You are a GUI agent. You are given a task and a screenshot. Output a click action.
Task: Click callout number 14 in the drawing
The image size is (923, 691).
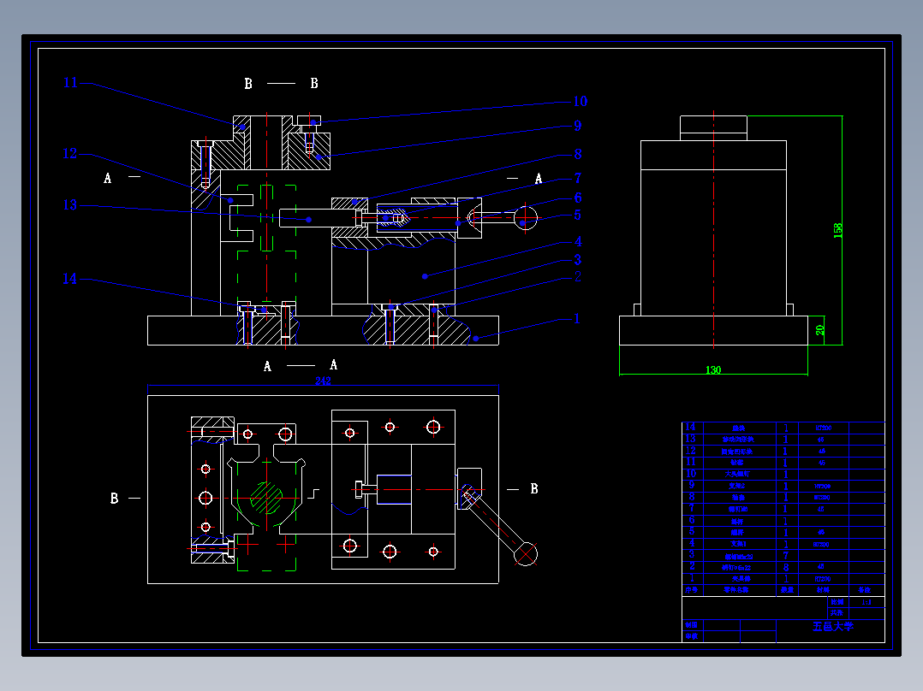(69, 279)
